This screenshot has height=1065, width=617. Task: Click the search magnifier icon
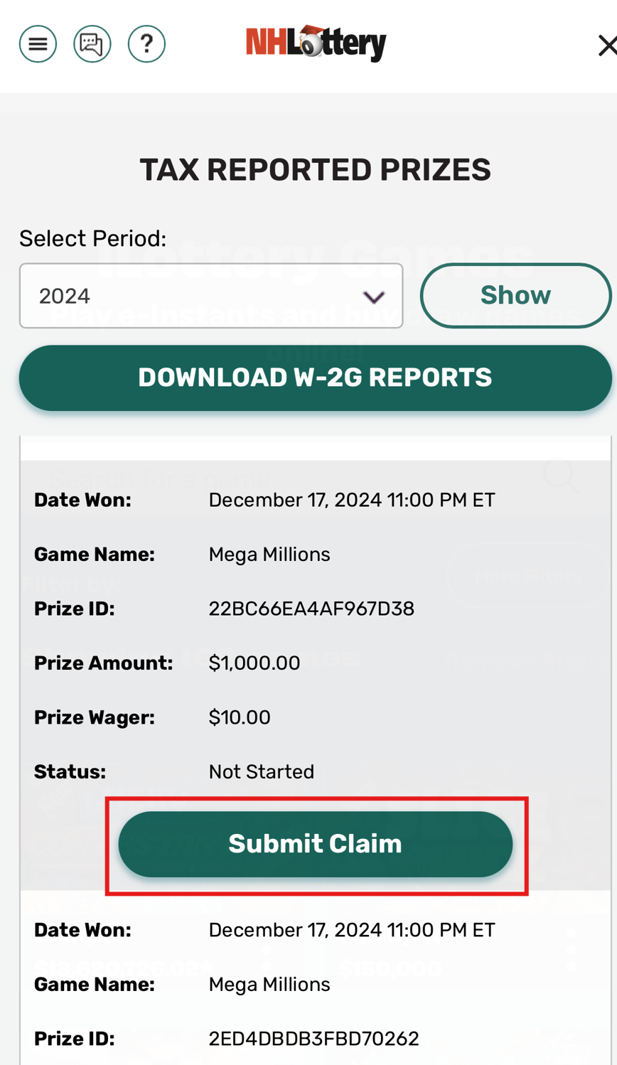[562, 476]
